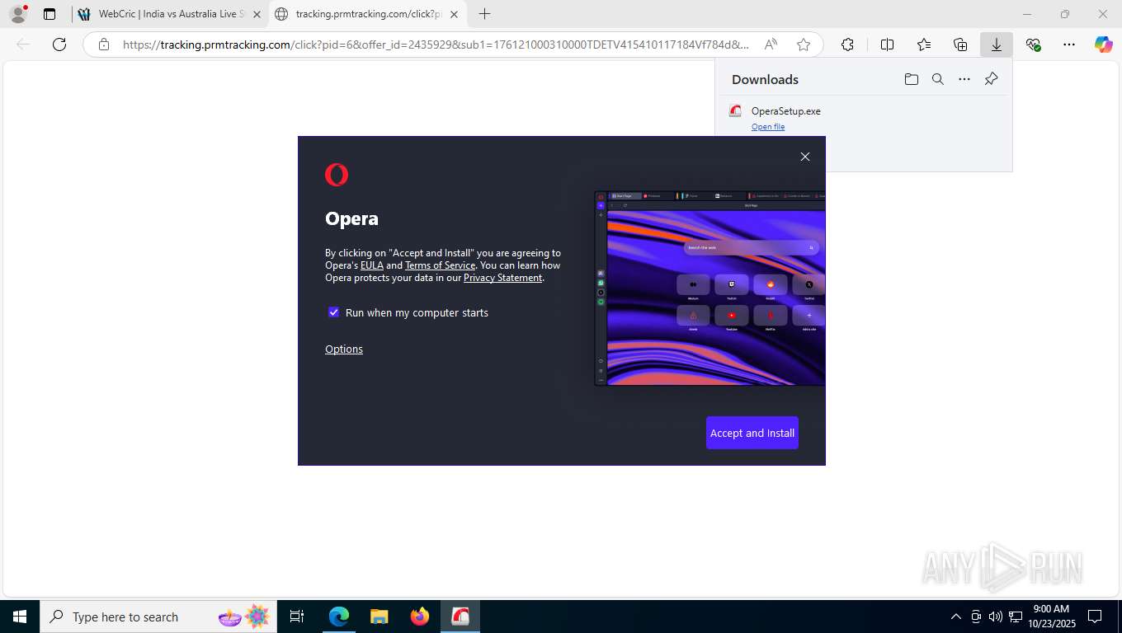The image size is (1122, 633).
Task: Open Read aloud icon in address bar
Action: (771, 45)
